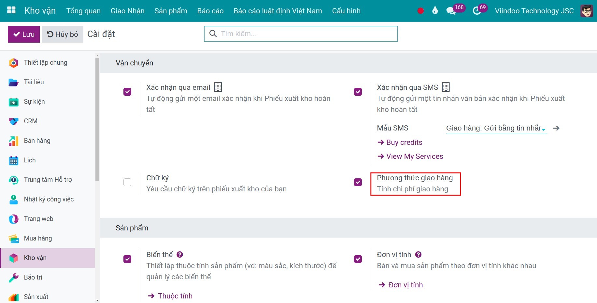Click the red recording dot icon
Viewport: 597px width, 303px height.
420,11
